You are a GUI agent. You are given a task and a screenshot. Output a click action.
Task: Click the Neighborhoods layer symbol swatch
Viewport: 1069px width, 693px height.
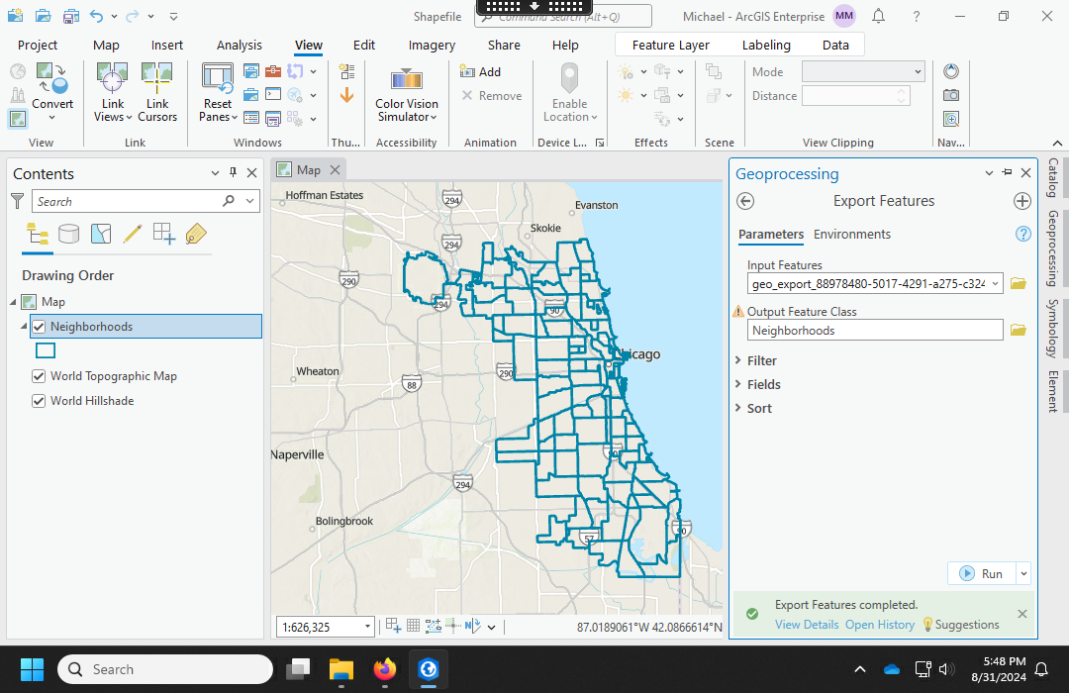coord(46,350)
